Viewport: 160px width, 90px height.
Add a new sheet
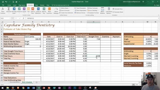pos(36,82)
